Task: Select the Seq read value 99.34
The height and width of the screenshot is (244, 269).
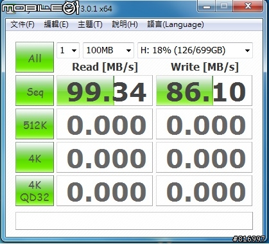Action: click(x=105, y=91)
